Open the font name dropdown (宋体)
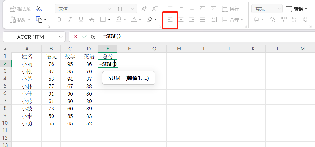Image resolution: width=315 pixels, height=147 pixels. [x=84, y=9]
